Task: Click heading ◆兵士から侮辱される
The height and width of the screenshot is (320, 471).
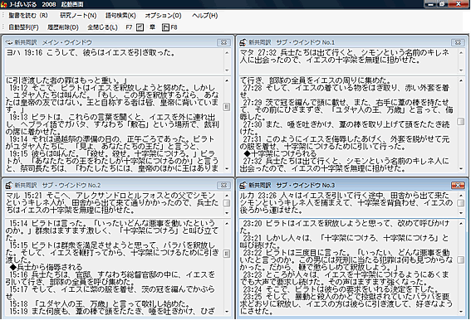Action: [x=46, y=267]
